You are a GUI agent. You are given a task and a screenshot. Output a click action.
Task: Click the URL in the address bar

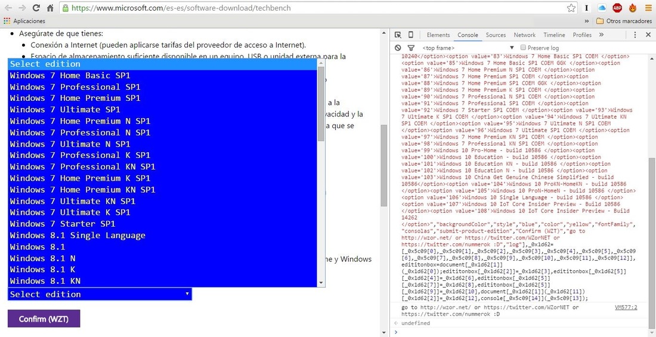181,8
